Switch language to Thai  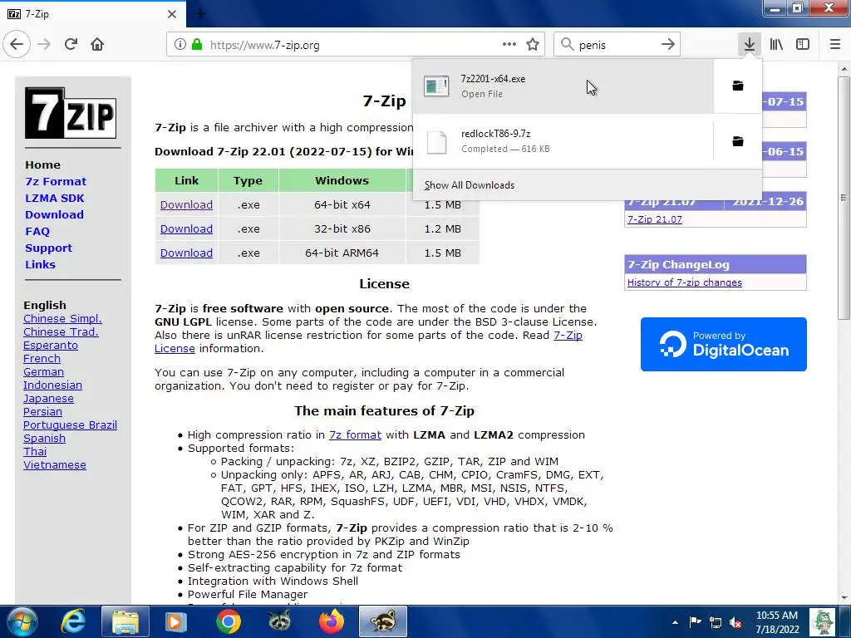35,451
